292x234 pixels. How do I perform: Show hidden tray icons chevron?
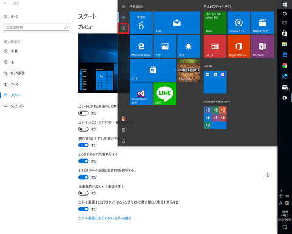pyautogui.click(x=282, y=191)
